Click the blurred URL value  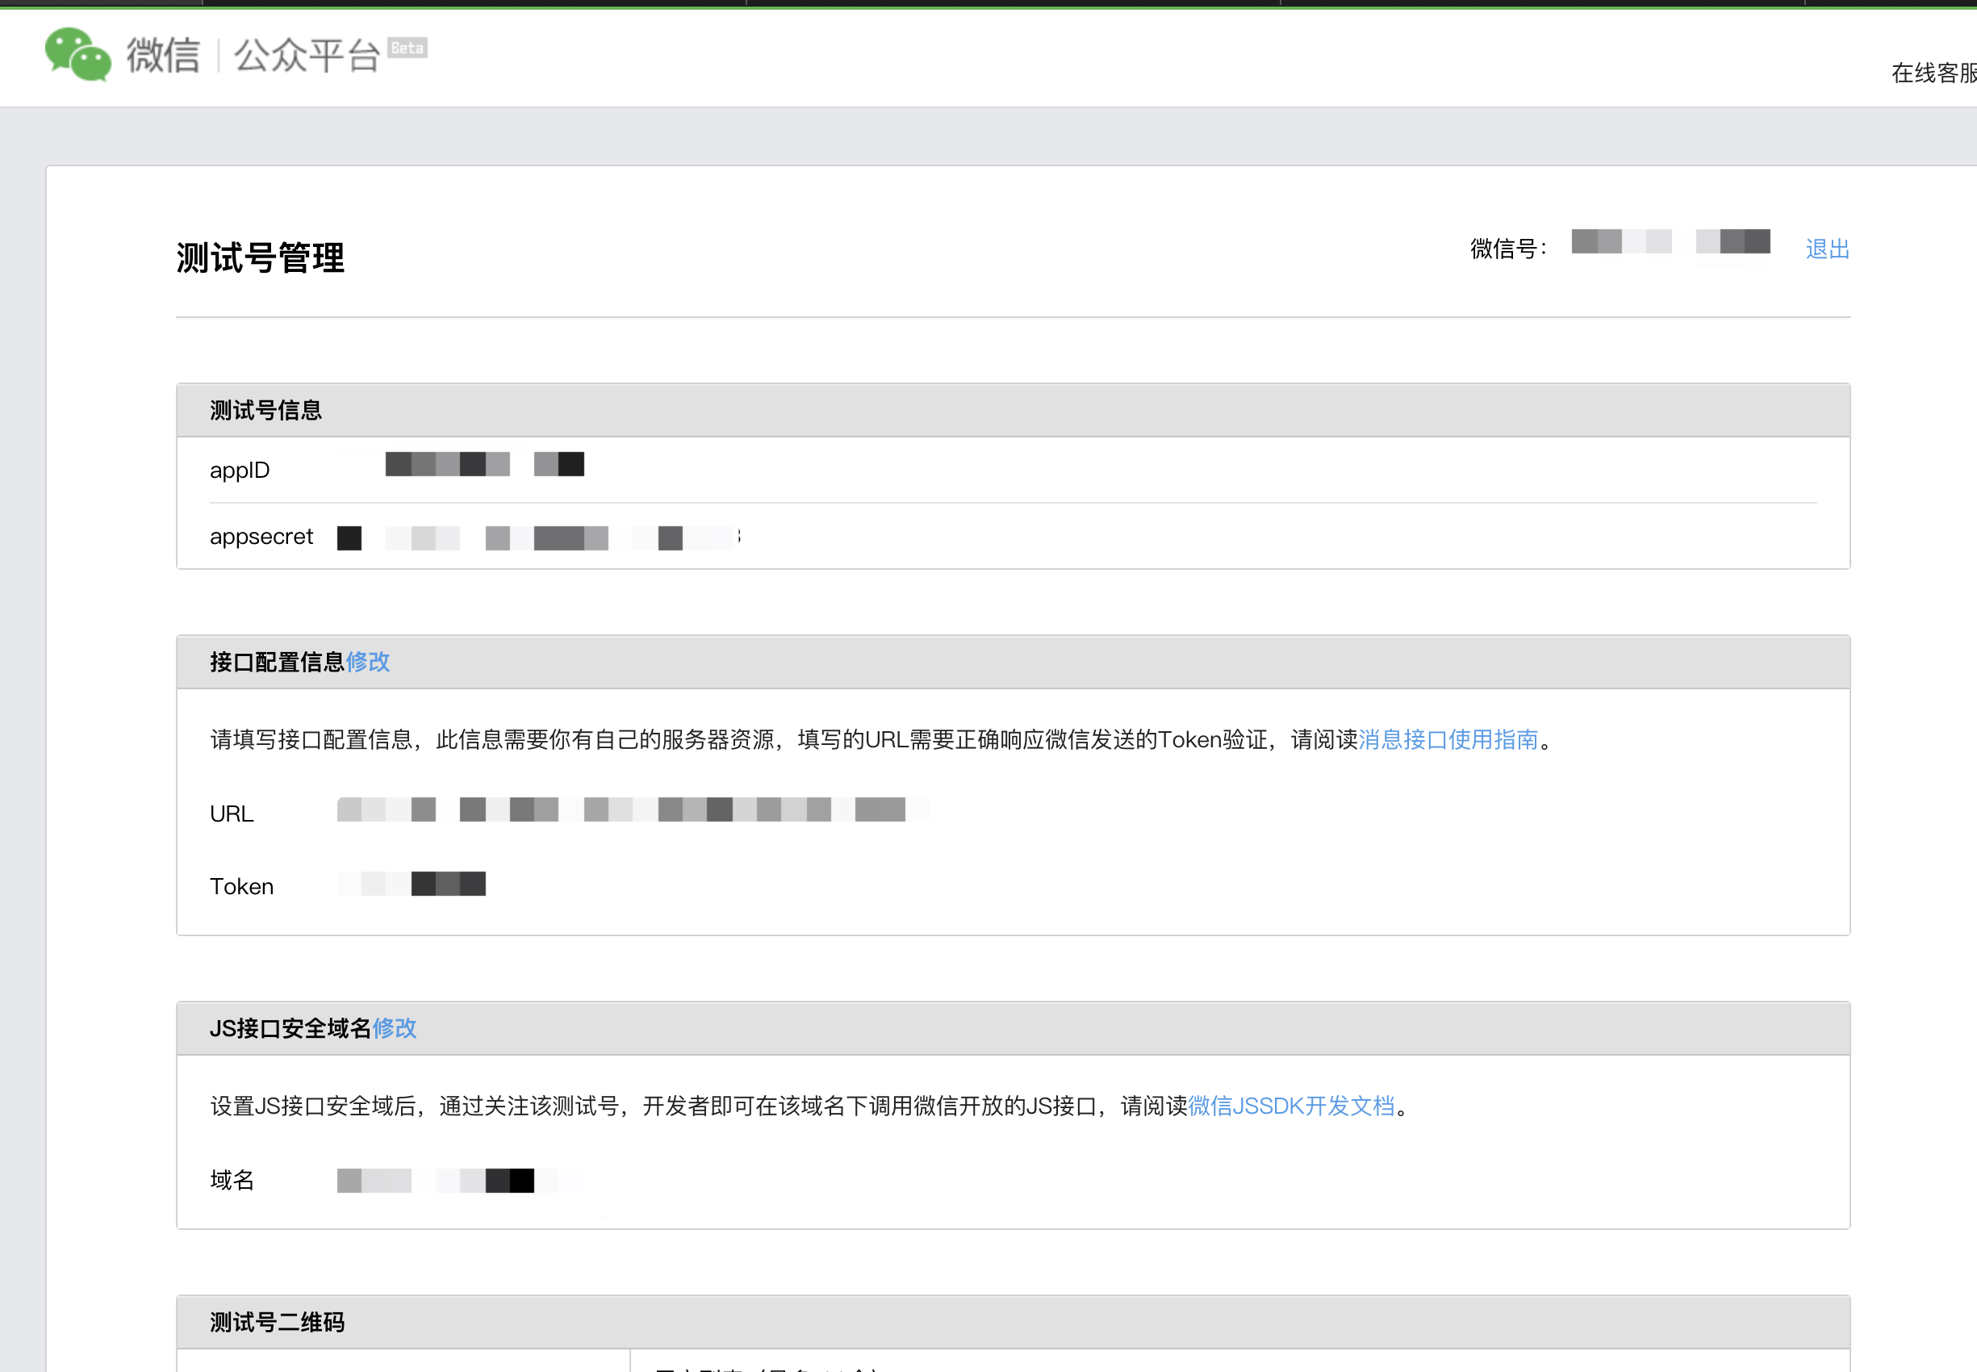tap(632, 809)
